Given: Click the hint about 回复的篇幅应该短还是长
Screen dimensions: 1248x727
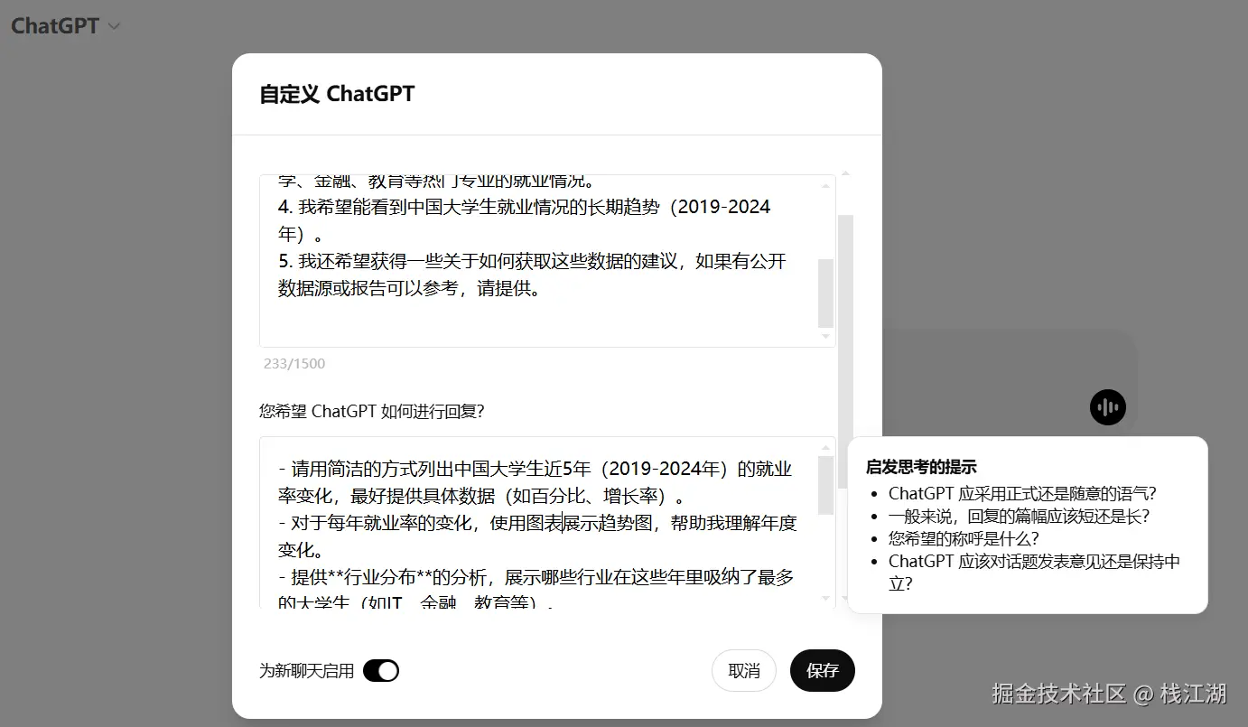Looking at the screenshot, I should [x=1019, y=516].
